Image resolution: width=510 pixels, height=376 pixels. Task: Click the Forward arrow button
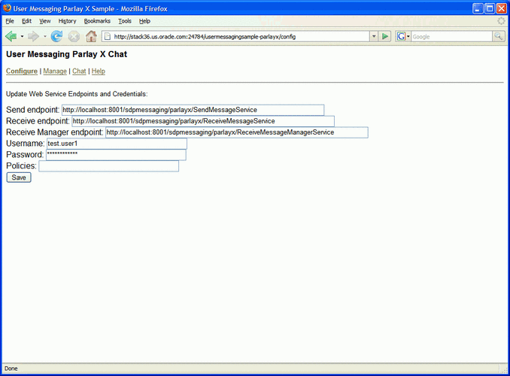pos(33,36)
